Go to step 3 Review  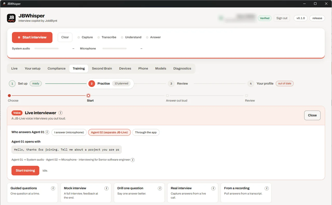178,84
